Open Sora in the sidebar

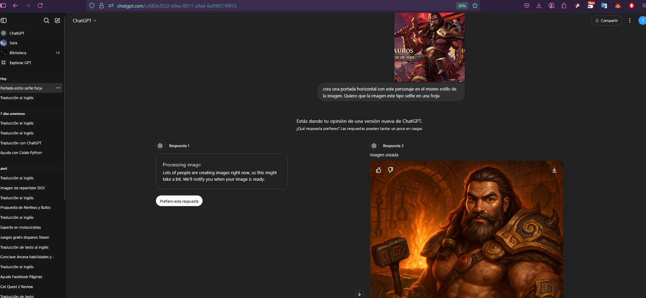(32, 43)
